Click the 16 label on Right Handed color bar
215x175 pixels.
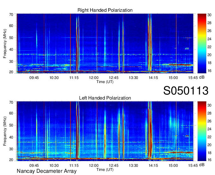pyautogui.click(x=209, y=71)
